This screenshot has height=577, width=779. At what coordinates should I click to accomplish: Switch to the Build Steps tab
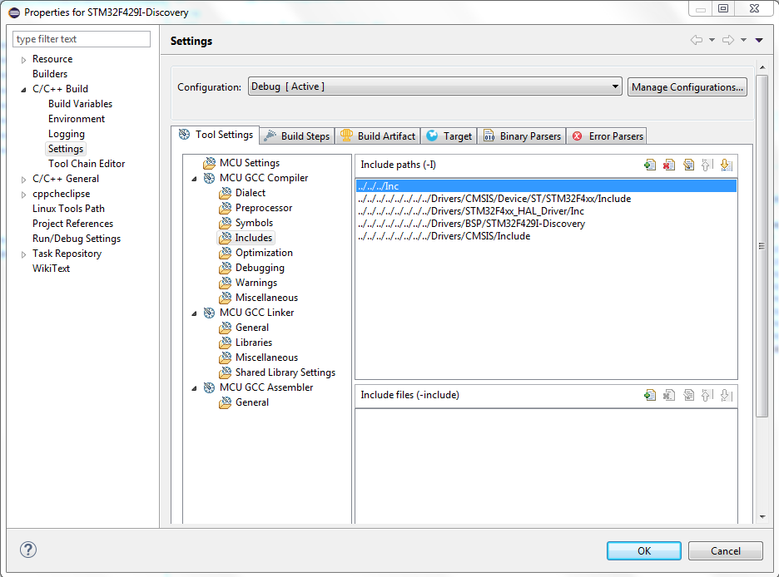(297, 136)
